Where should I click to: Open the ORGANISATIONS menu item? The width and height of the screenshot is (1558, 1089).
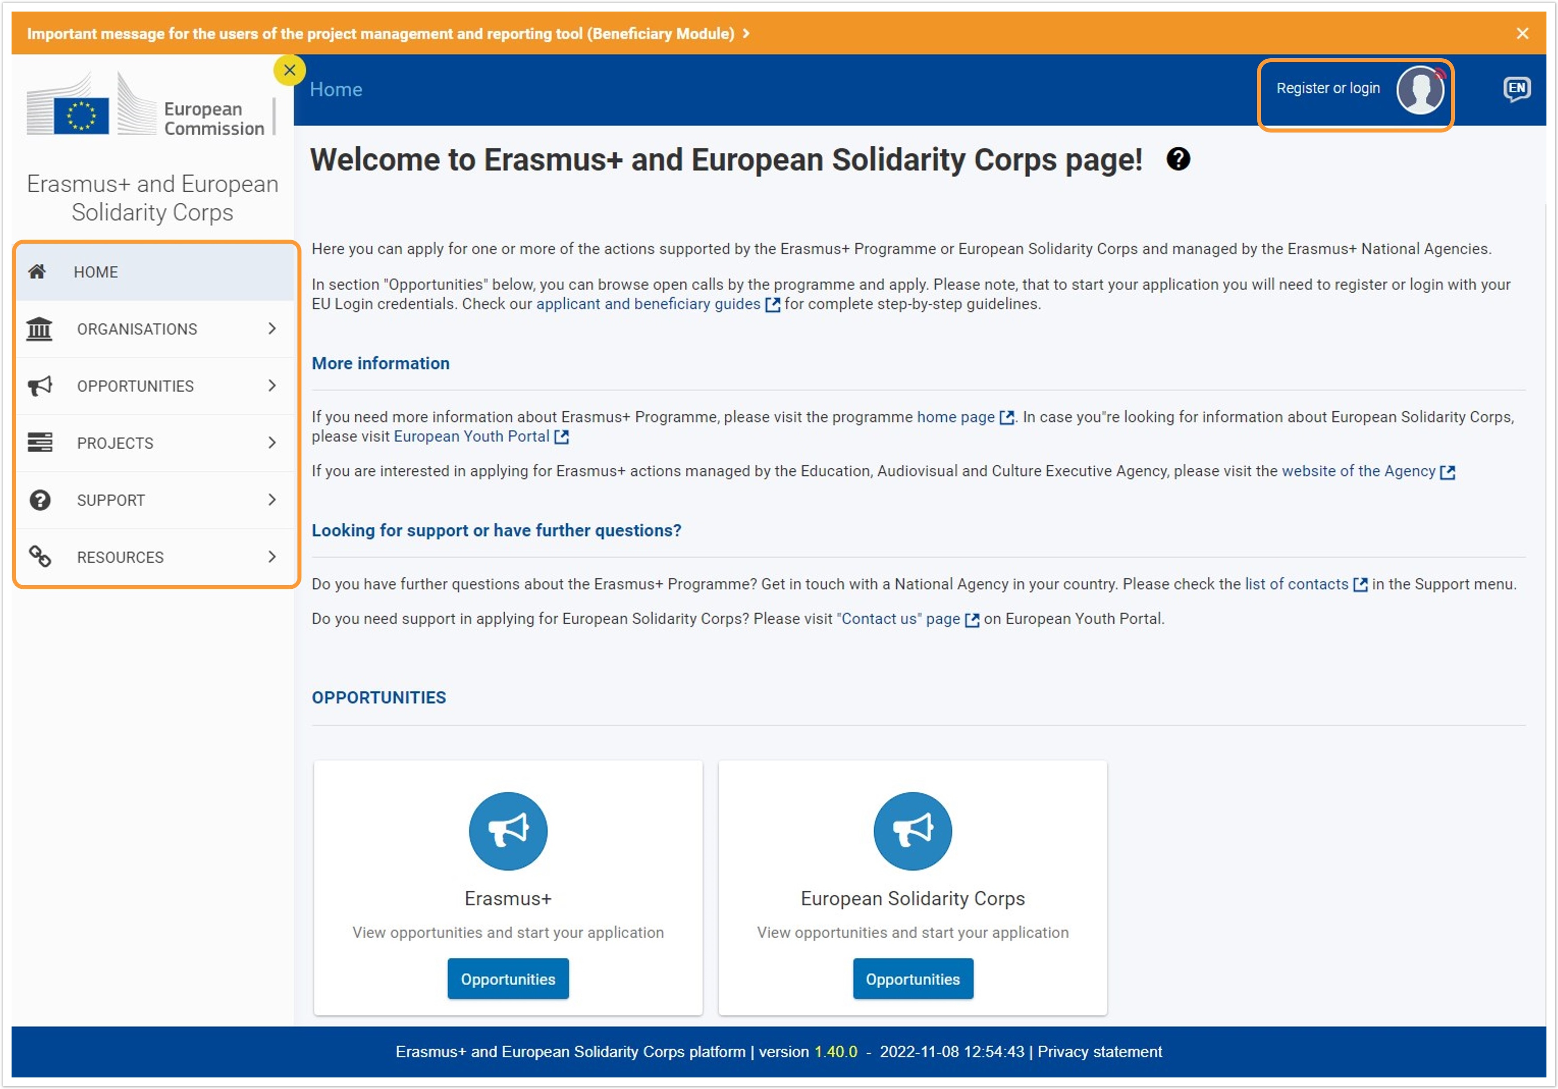[x=155, y=329]
